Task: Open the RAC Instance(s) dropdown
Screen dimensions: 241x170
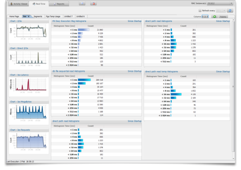Action: pos(220,4)
